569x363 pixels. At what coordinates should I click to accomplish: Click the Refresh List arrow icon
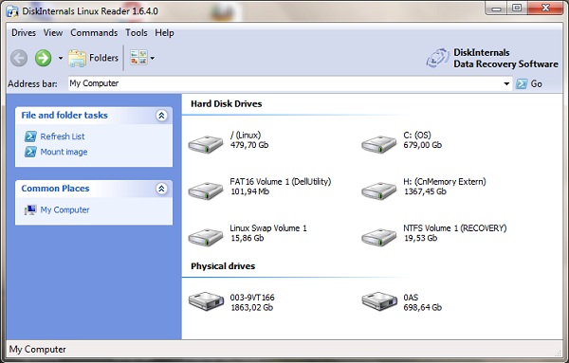coord(30,136)
